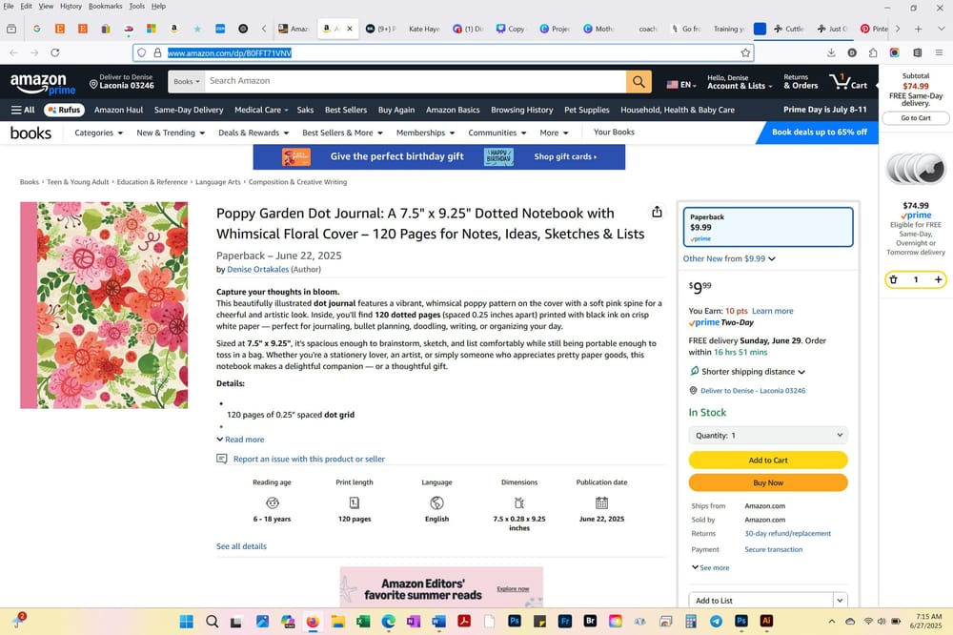Click the Add to Cart button
Image resolution: width=953 pixels, height=635 pixels.
pyautogui.click(x=768, y=460)
